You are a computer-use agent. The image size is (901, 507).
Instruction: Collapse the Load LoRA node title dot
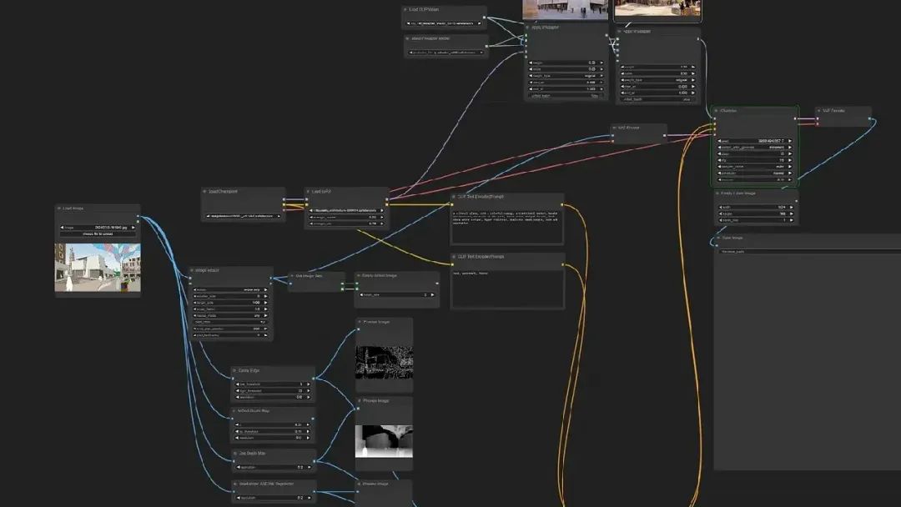coord(309,191)
